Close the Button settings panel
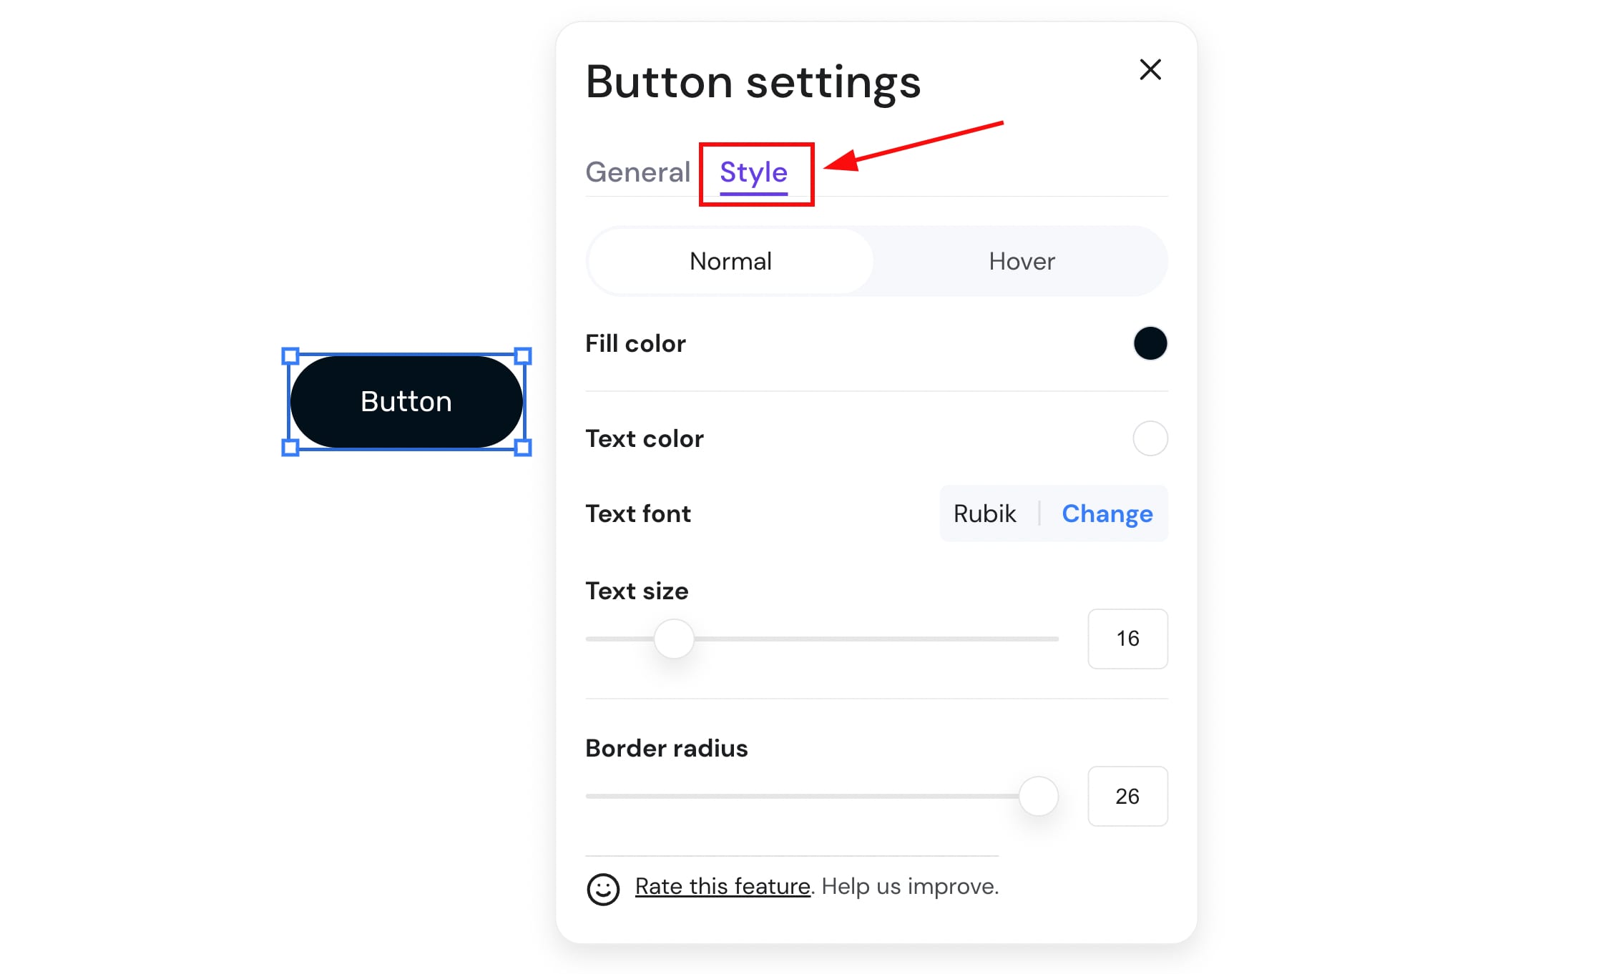 pos(1150,69)
